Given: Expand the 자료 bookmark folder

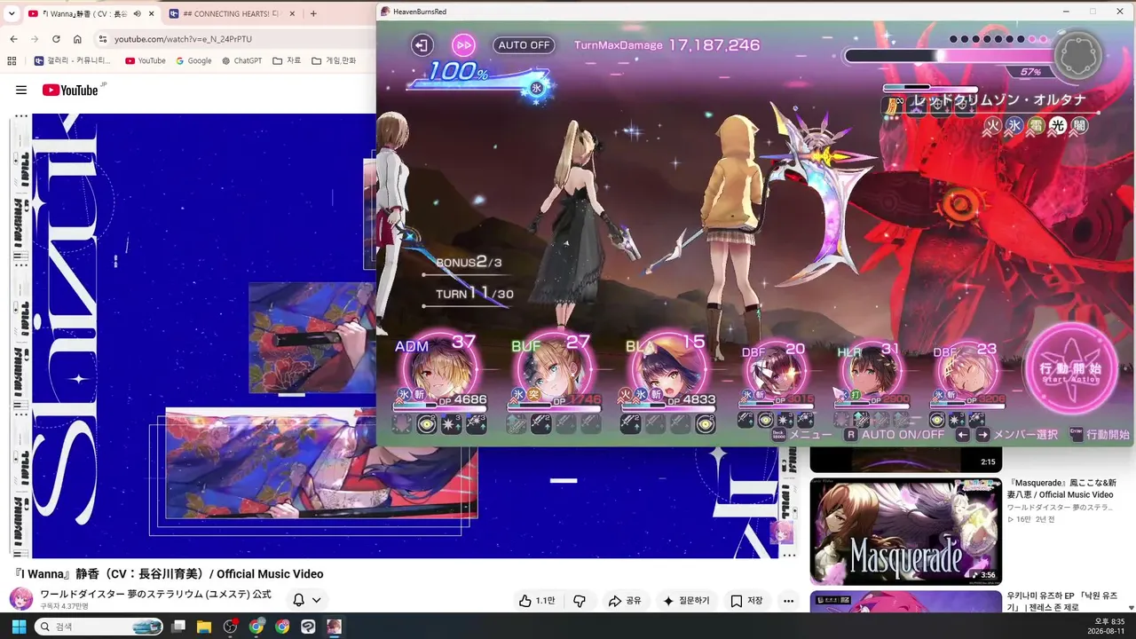Looking at the screenshot, I should (x=287, y=61).
